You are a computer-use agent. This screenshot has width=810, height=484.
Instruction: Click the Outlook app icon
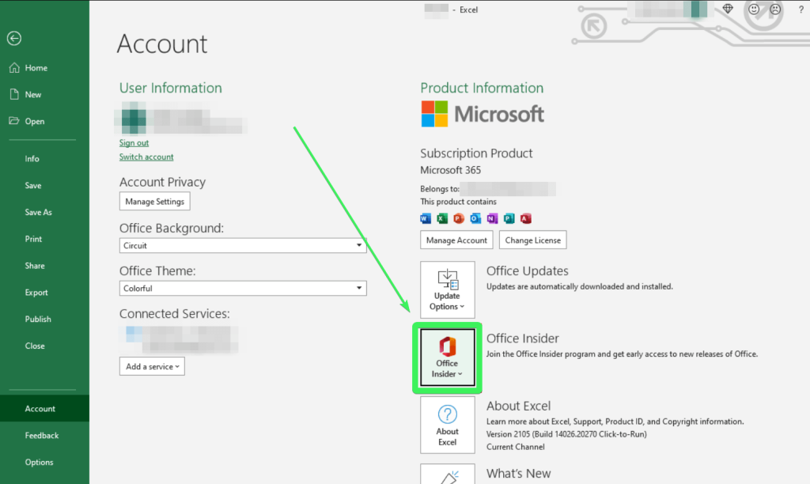click(x=475, y=218)
